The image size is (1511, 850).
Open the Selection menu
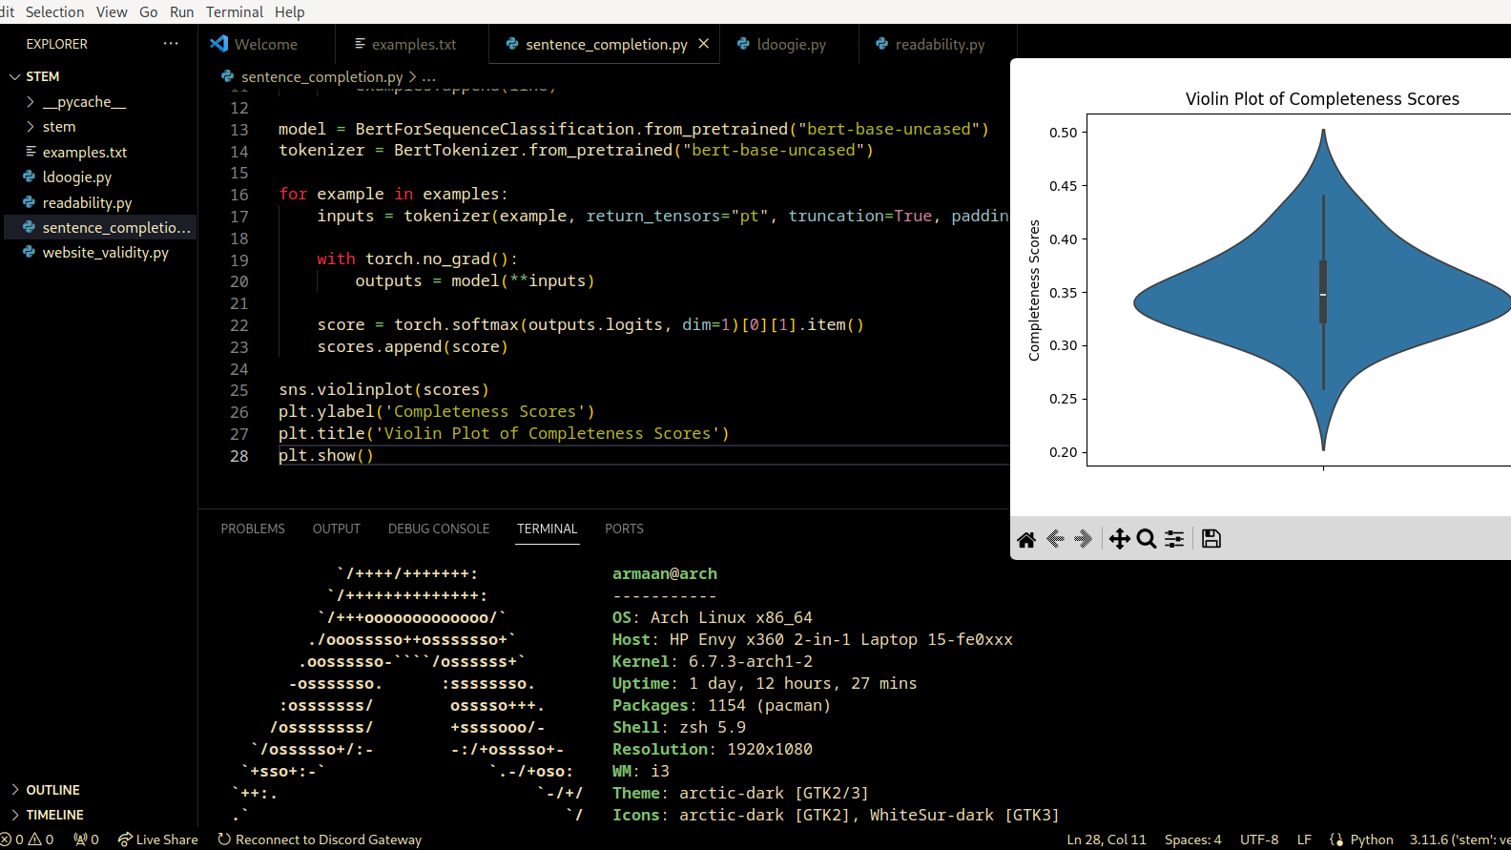tap(54, 11)
